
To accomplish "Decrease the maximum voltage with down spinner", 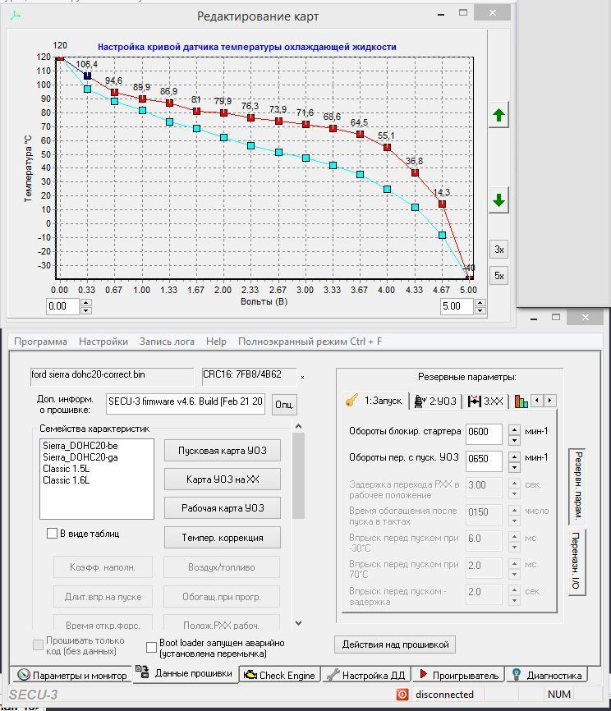I will click(x=480, y=310).
